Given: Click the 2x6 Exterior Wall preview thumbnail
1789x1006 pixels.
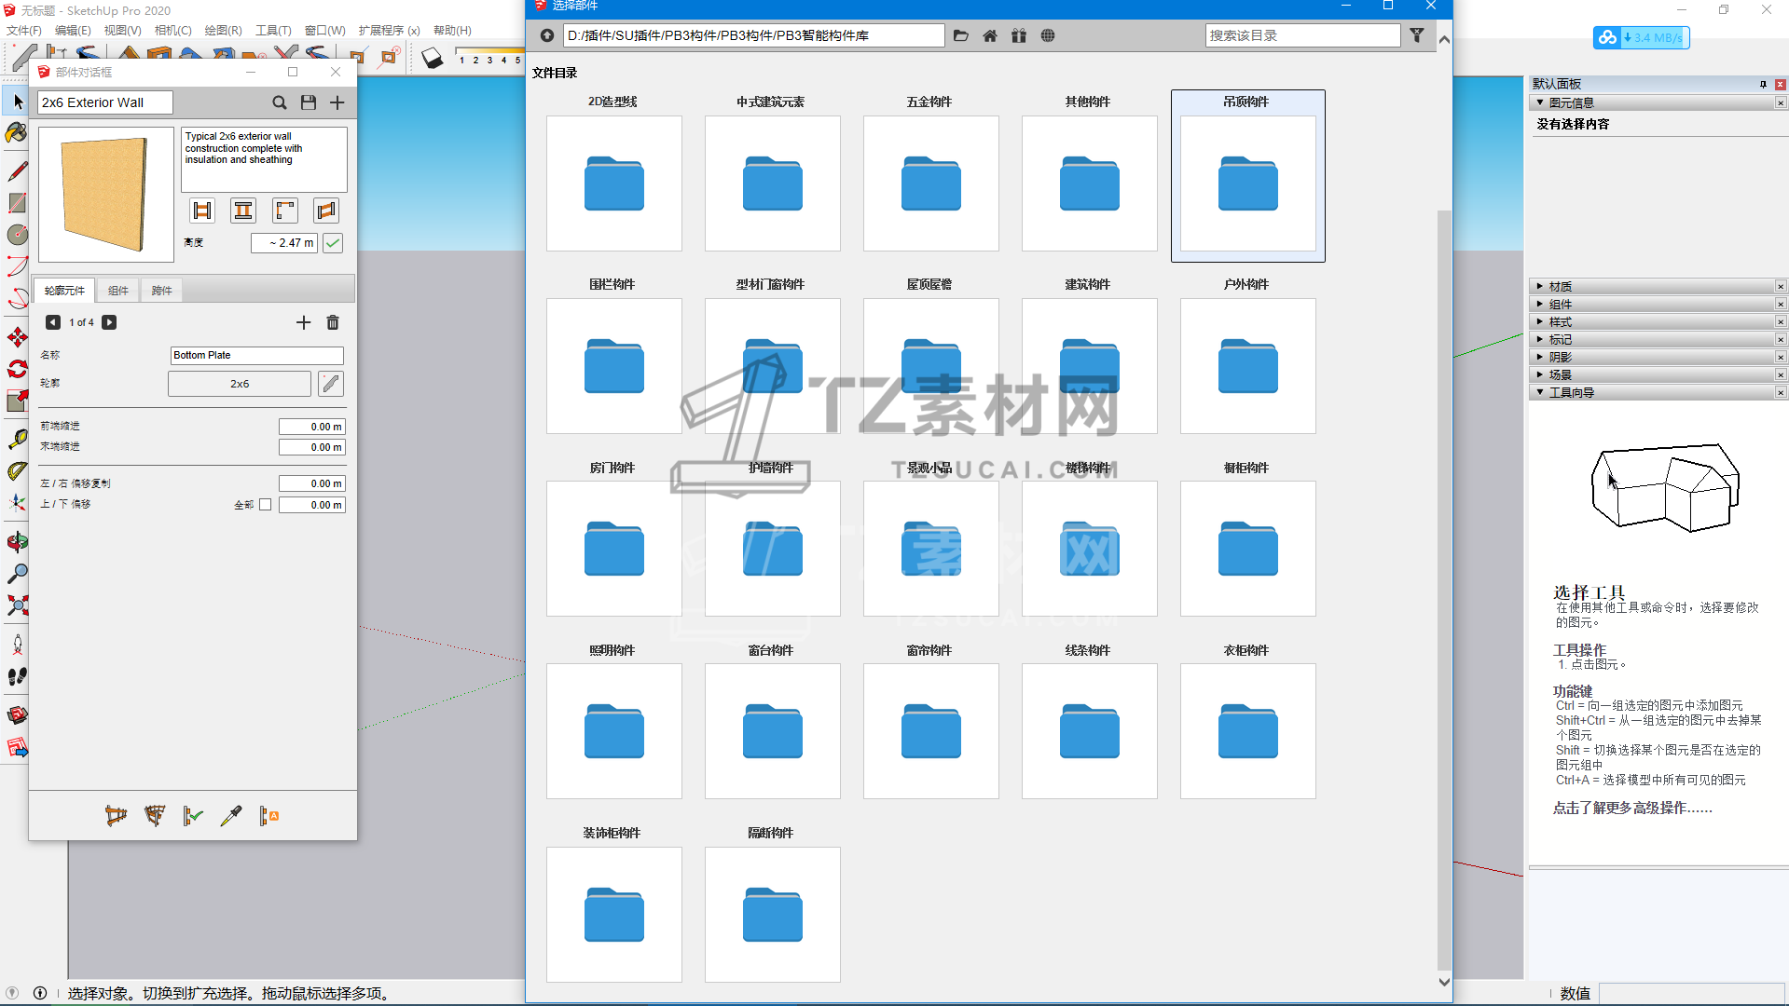Looking at the screenshot, I should (106, 194).
